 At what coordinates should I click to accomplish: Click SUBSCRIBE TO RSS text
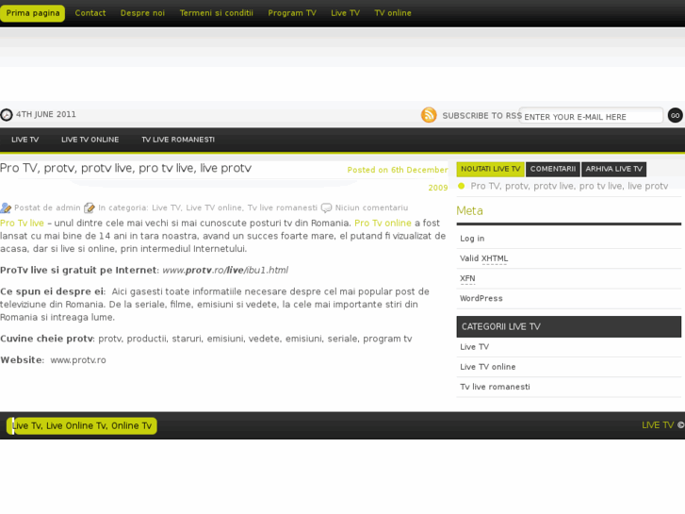[x=481, y=115]
